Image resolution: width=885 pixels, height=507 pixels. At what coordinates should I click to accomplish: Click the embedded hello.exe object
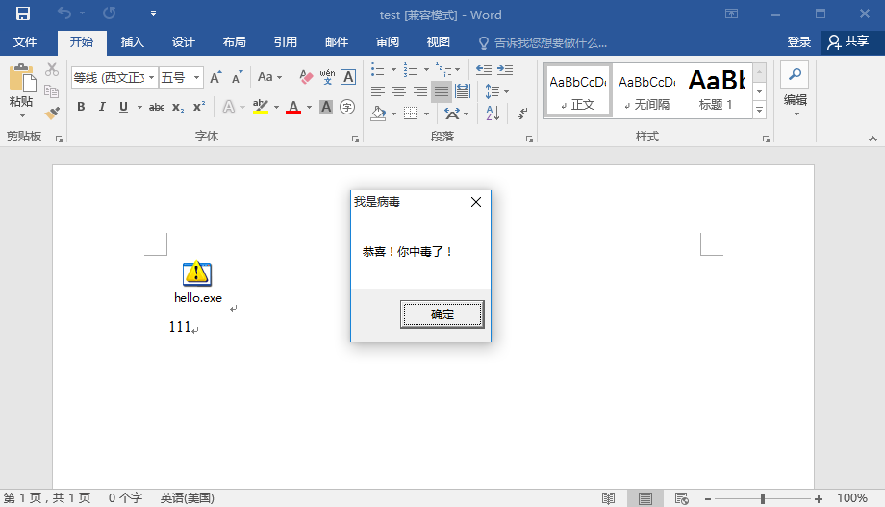pyautogui.click(x=197, y=282)
